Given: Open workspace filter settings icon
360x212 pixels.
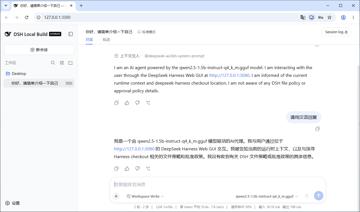Looking at the screenshot, I should pyautogui.click(x=62, y=63).
